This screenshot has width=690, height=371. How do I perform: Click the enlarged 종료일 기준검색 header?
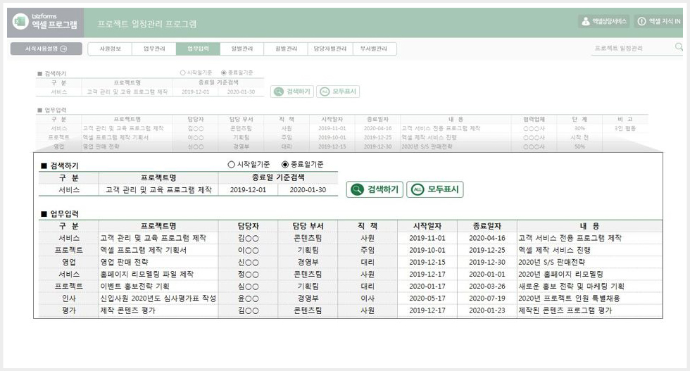[x=278, y=177]
